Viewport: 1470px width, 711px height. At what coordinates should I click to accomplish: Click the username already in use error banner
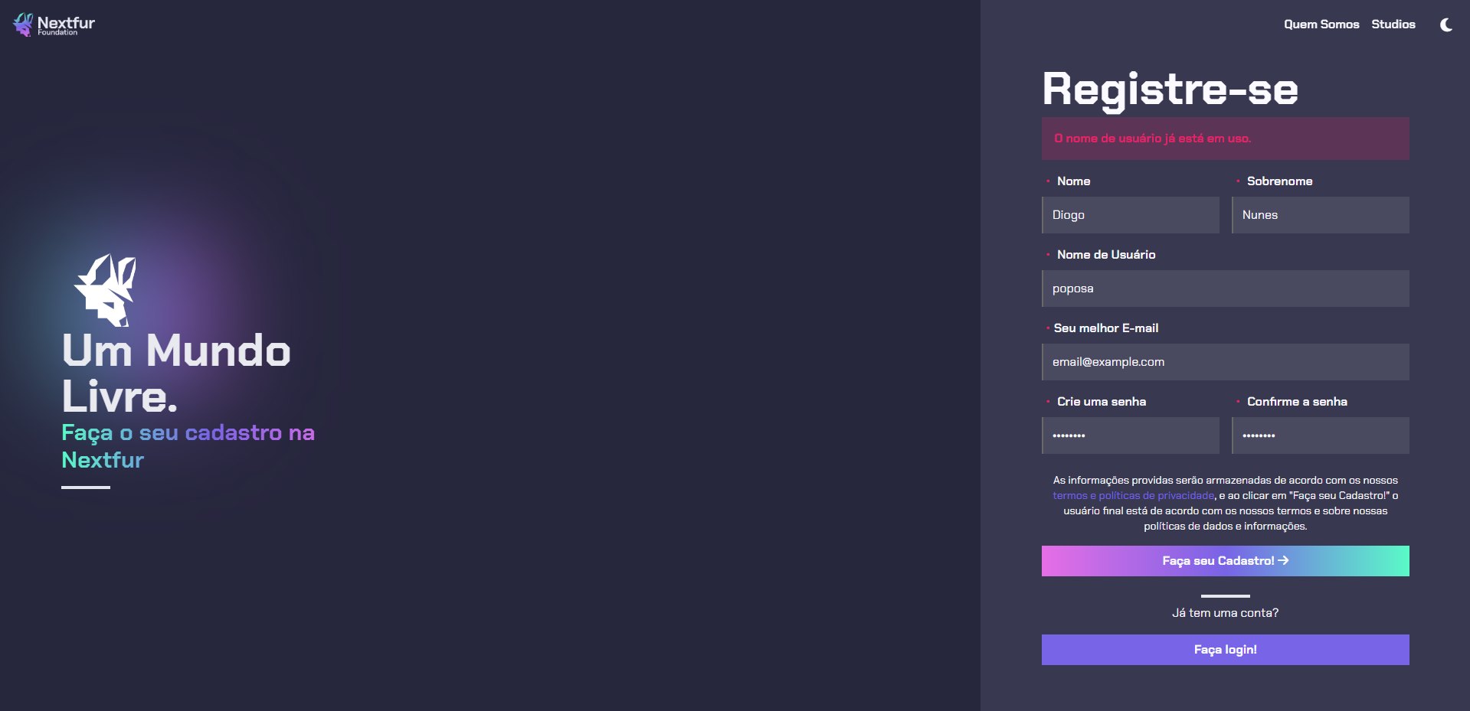coord(1225,139)
